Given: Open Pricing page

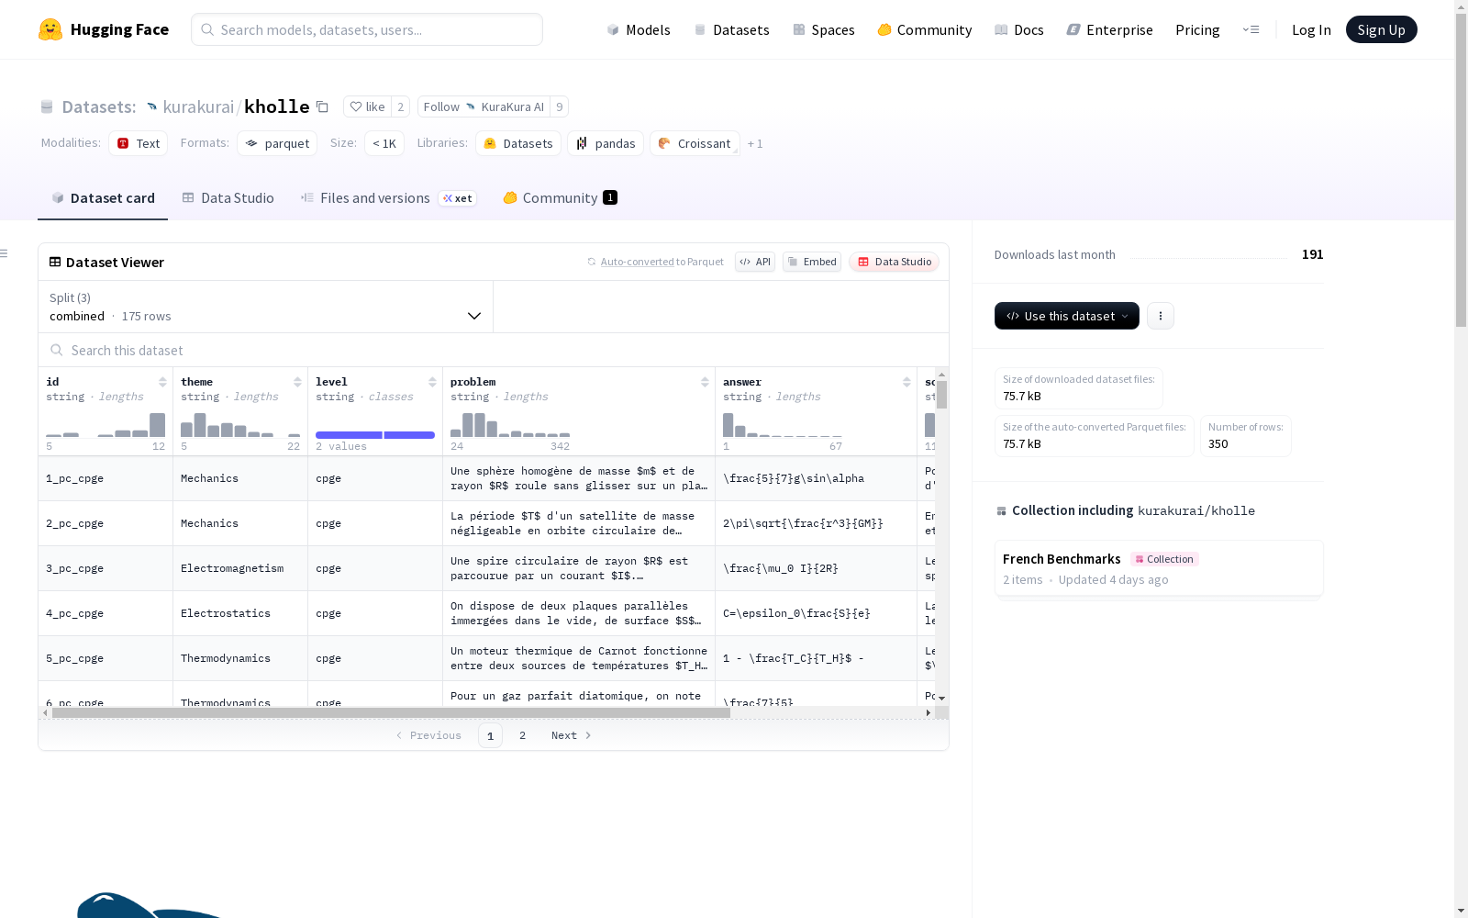Looking at the screenshot, I should (x=1197, y=29).
